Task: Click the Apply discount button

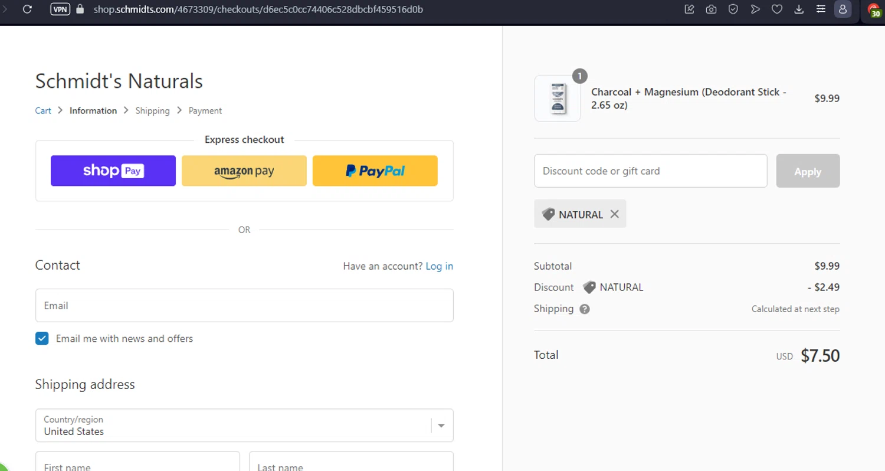Action: pos(808,171)
